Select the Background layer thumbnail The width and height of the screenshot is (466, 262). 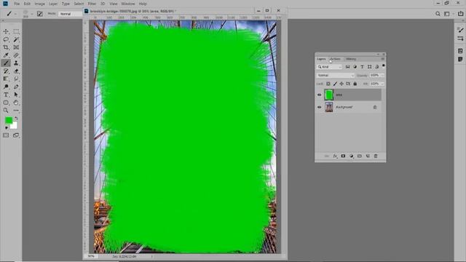[x=329, y=107]
